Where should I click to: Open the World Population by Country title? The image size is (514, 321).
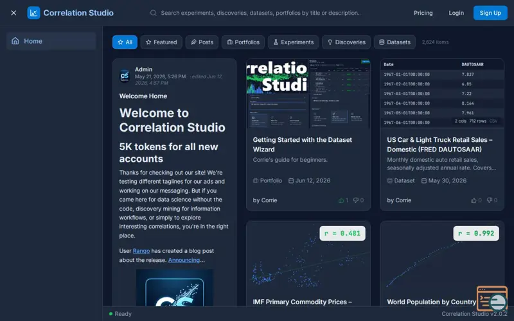[431, 302]
